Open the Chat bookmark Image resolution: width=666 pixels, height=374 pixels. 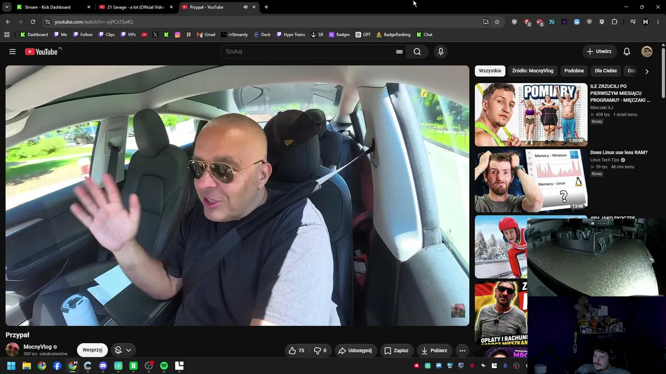(424, 35)
